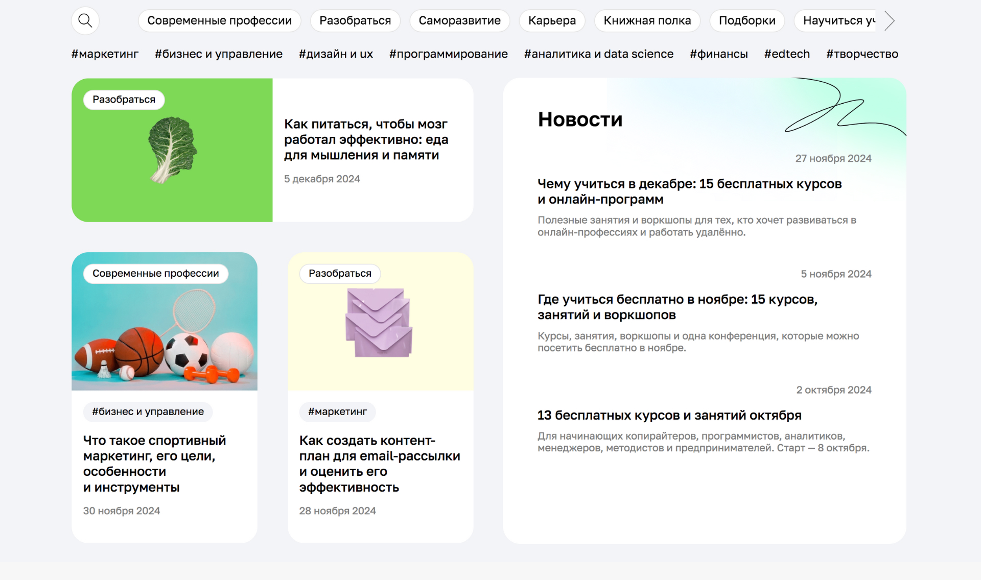This screenshot has height=580, width=981.
Task: Click the Разобраться badge on the green cabbage card
Action: tap(124, 100)
